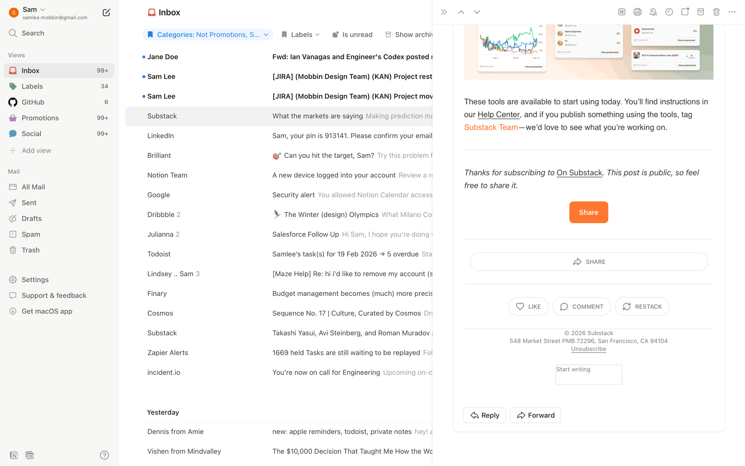Click the Start writing box

[x=589, y=374]
